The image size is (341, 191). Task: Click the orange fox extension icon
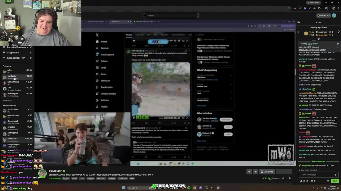[295, 8]
